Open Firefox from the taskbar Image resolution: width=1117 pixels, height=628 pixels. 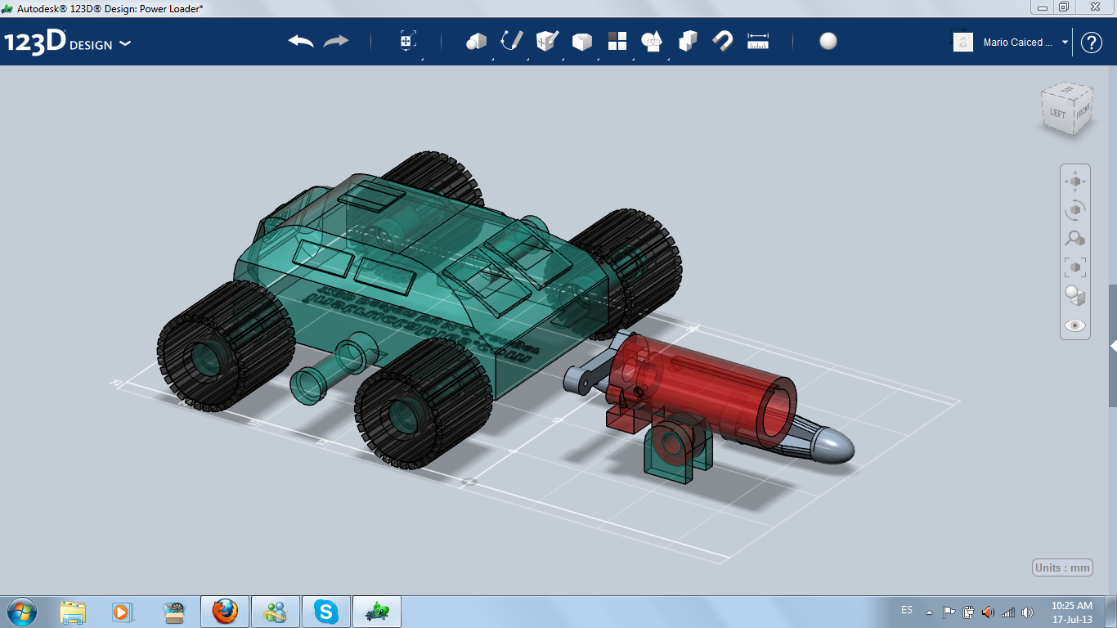(224, 612)
